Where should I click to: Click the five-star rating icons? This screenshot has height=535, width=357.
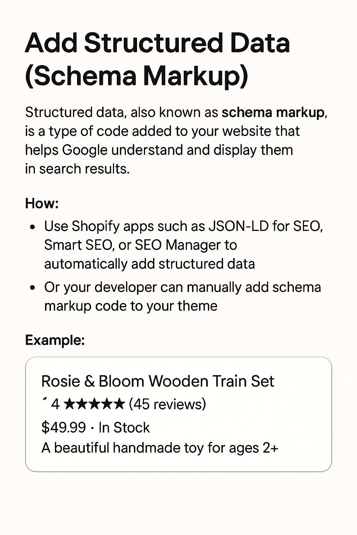click(x=94, y=404)
